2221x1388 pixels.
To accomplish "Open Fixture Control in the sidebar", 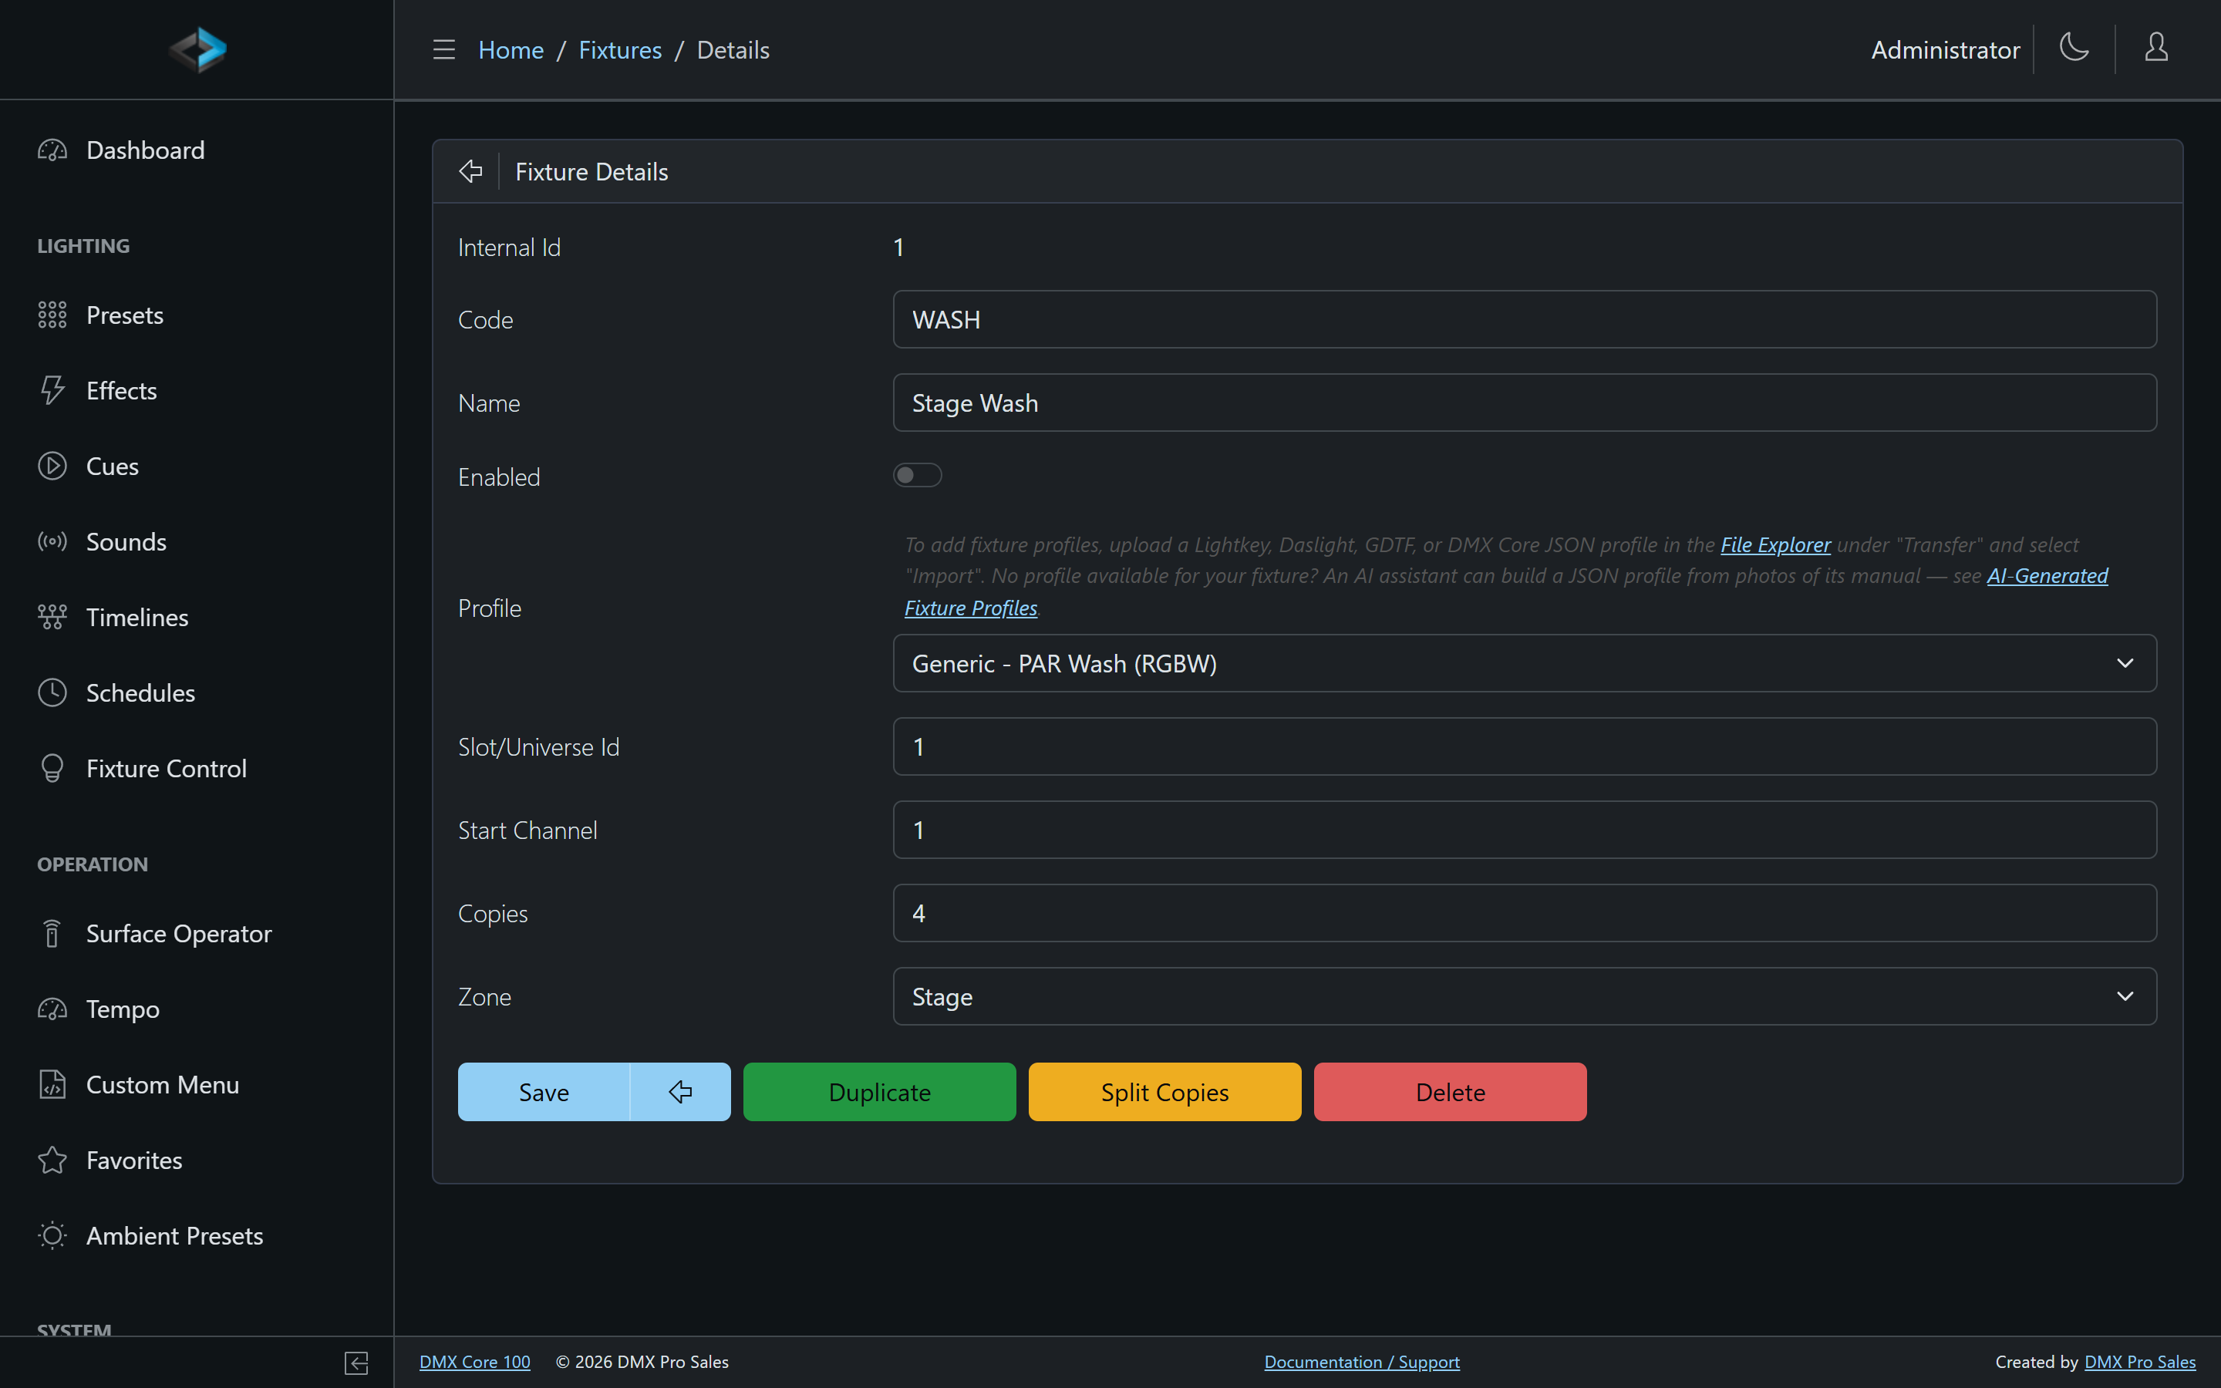I will (x=197, y=768).
